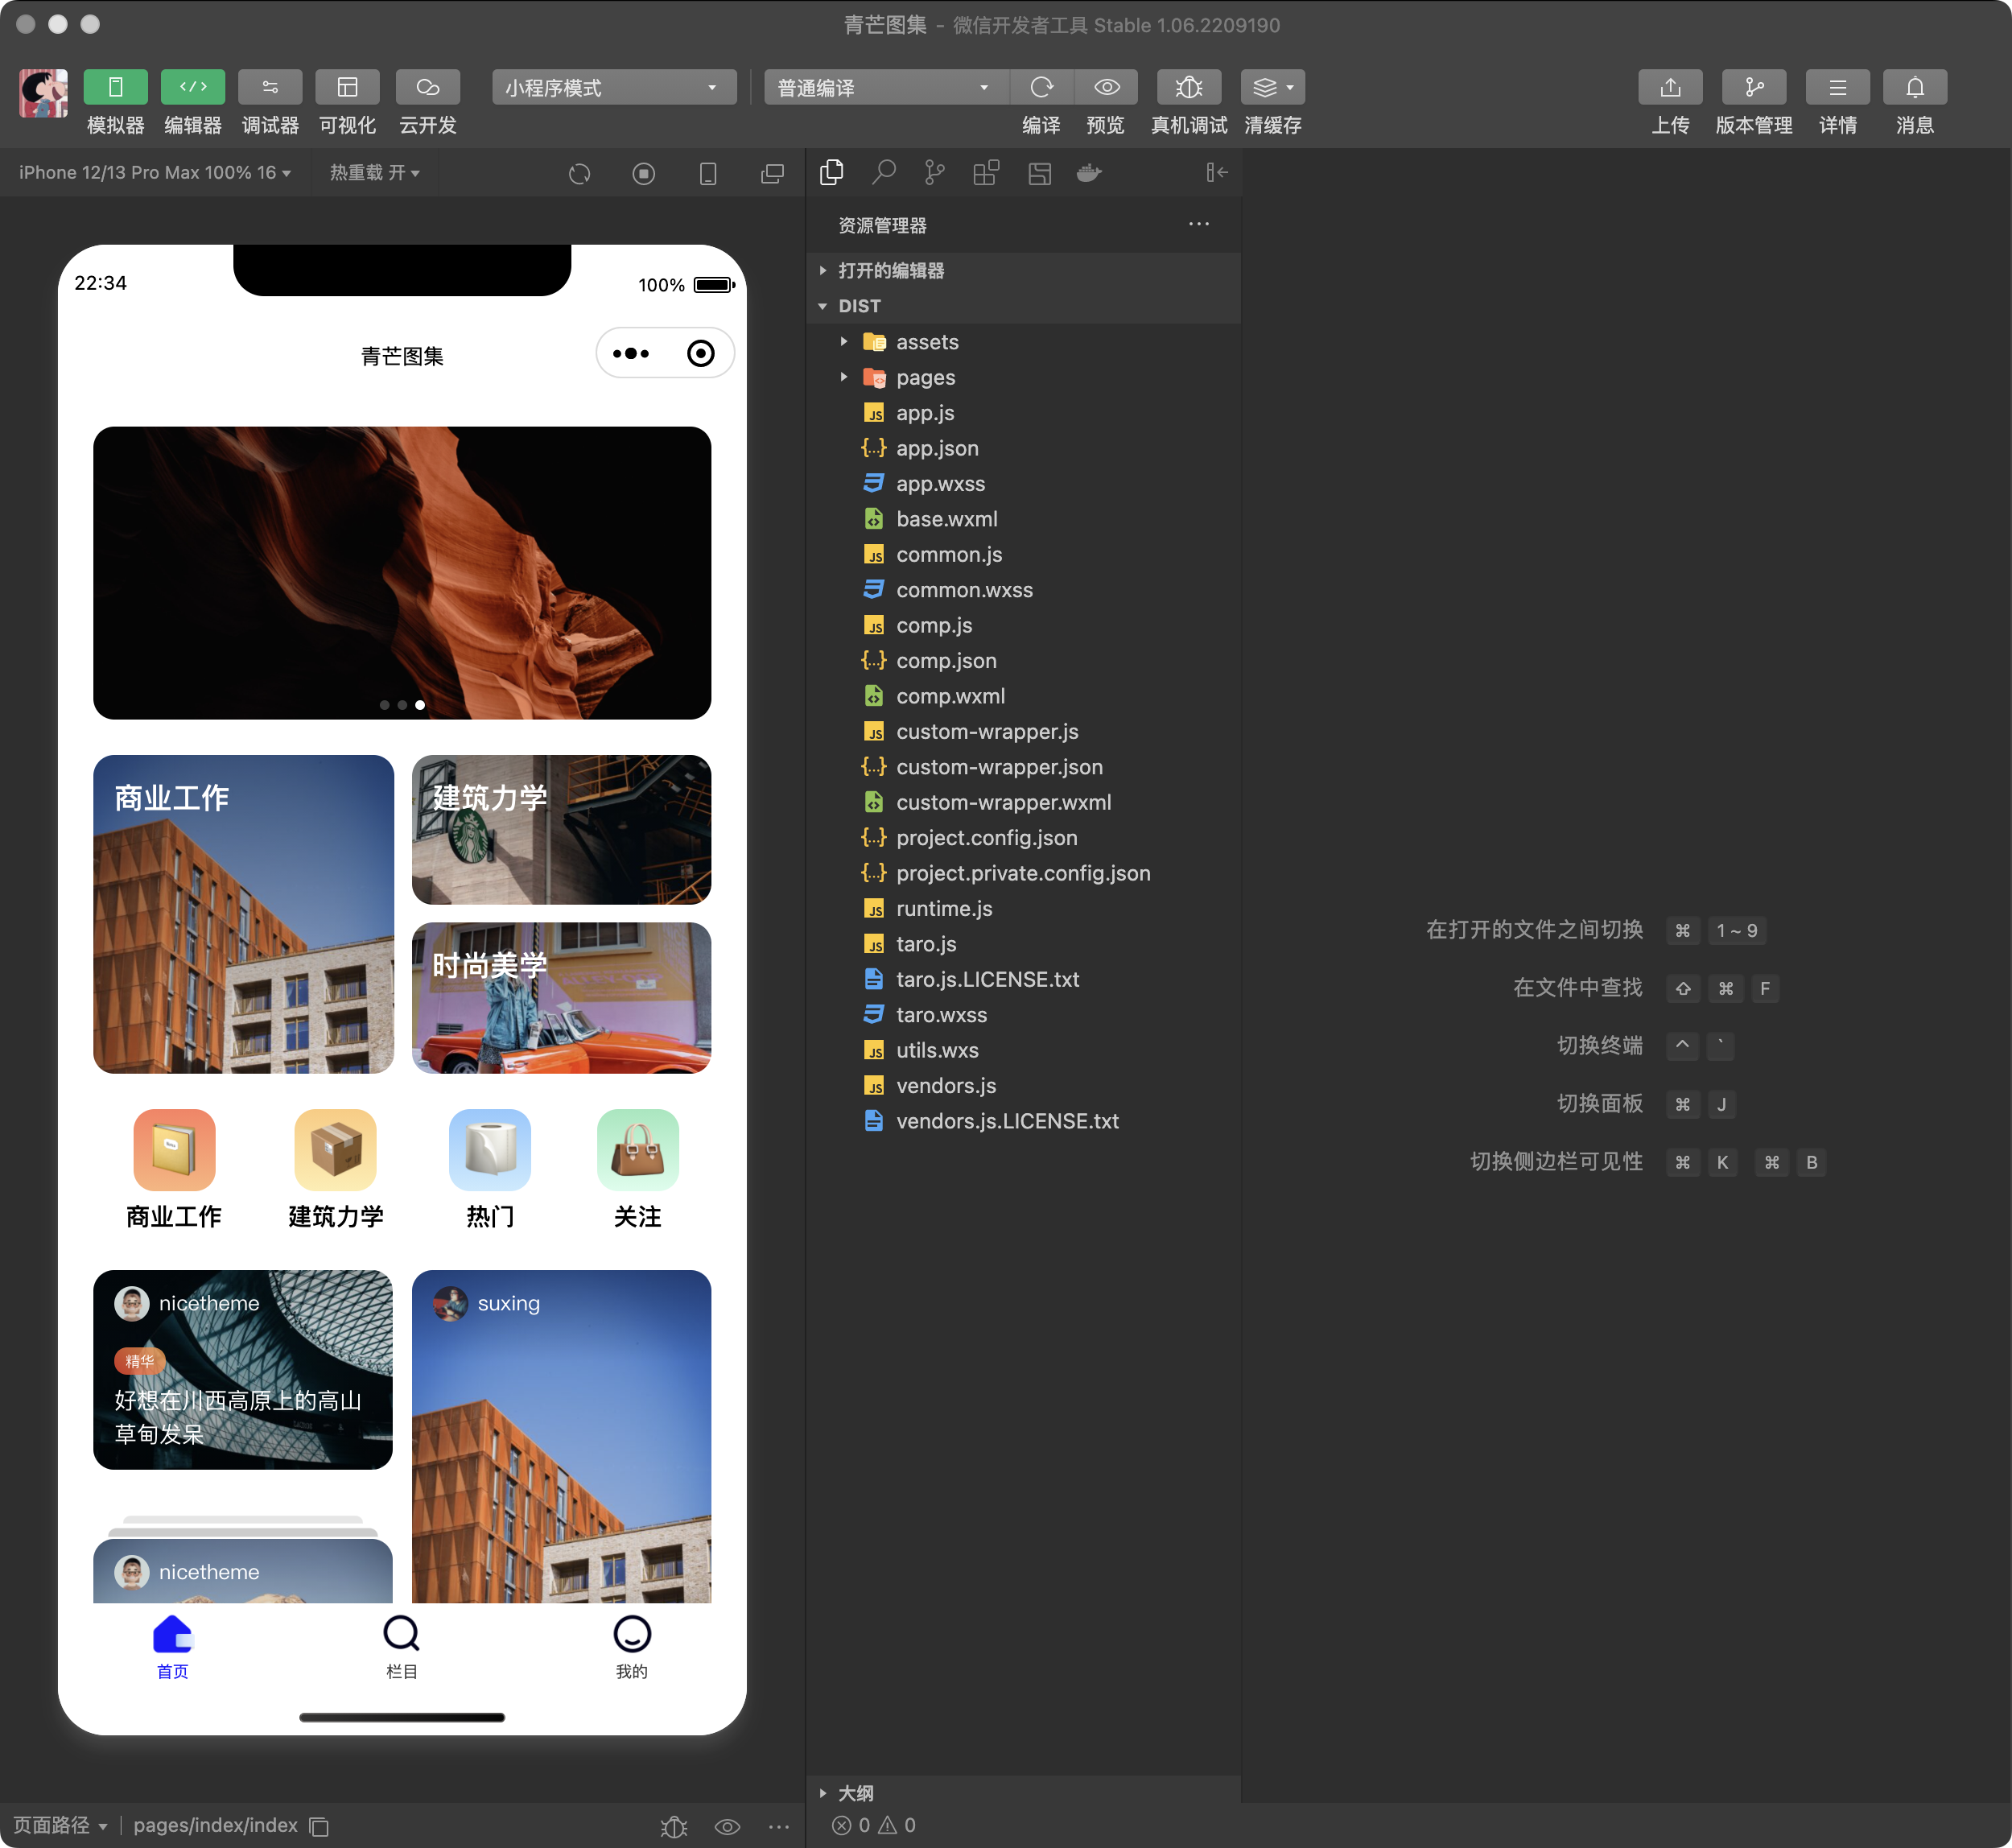
Task: Tap the canyon banner image
Action: (402, 573)
